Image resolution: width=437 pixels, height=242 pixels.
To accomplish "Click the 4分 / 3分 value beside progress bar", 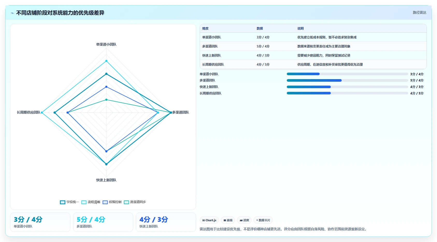I will tap(417, 87).
